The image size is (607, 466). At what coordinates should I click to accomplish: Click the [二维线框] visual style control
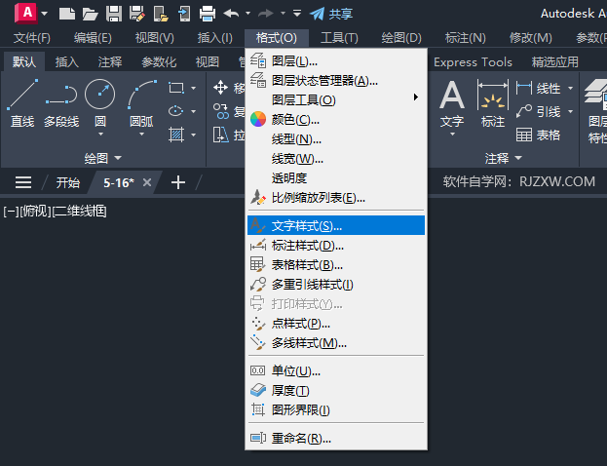click(79, 212)
